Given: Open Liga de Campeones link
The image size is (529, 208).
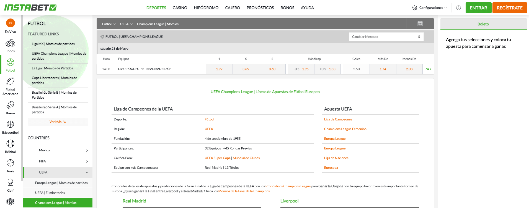Looking at the screenshot, I should (338, 119).
